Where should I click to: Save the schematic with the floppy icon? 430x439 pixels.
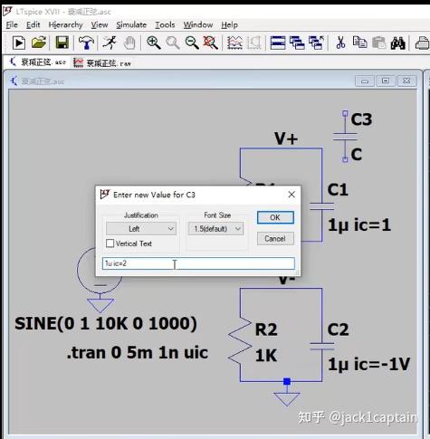coord(62,43)
